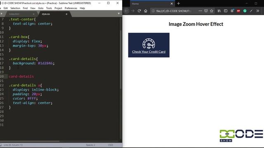
Task: Open Find menu in Sublime Text
Action: (x=25, y=8)
